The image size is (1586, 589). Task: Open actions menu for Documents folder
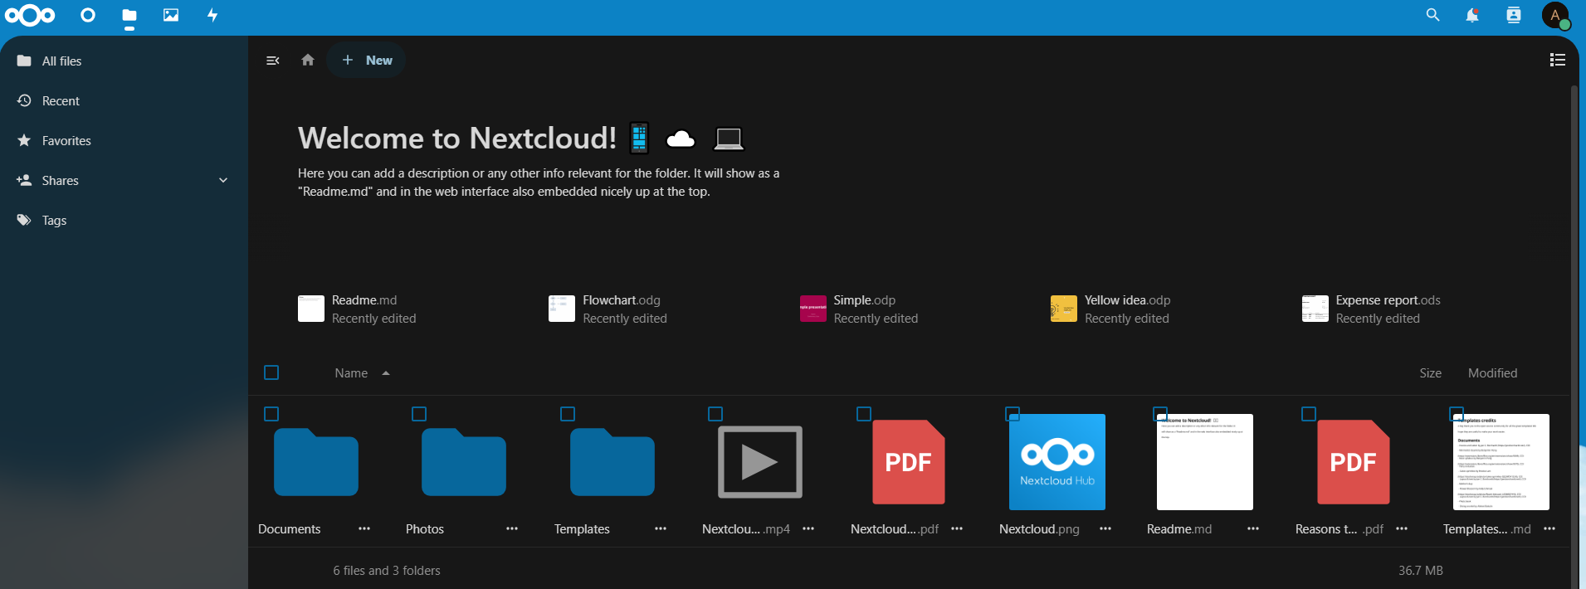[x=364, y=528]
